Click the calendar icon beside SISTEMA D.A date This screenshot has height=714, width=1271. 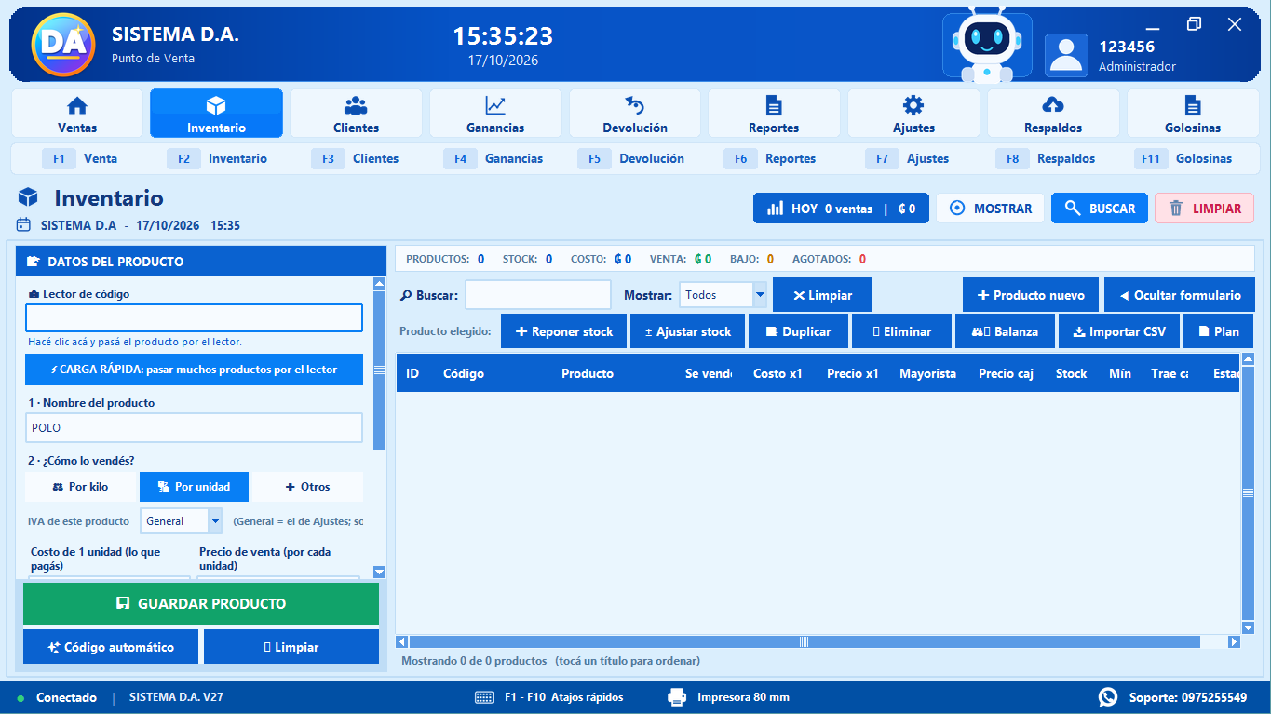24,225
